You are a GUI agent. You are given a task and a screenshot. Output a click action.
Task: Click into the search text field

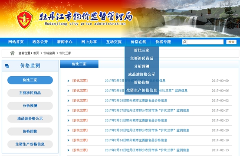205,42
